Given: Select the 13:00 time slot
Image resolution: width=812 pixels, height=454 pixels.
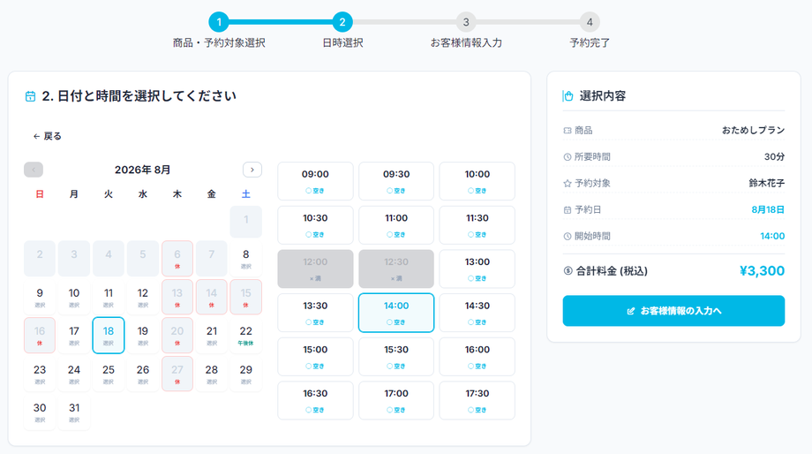Looking at the screenshot, I should (x=477, y=269).
